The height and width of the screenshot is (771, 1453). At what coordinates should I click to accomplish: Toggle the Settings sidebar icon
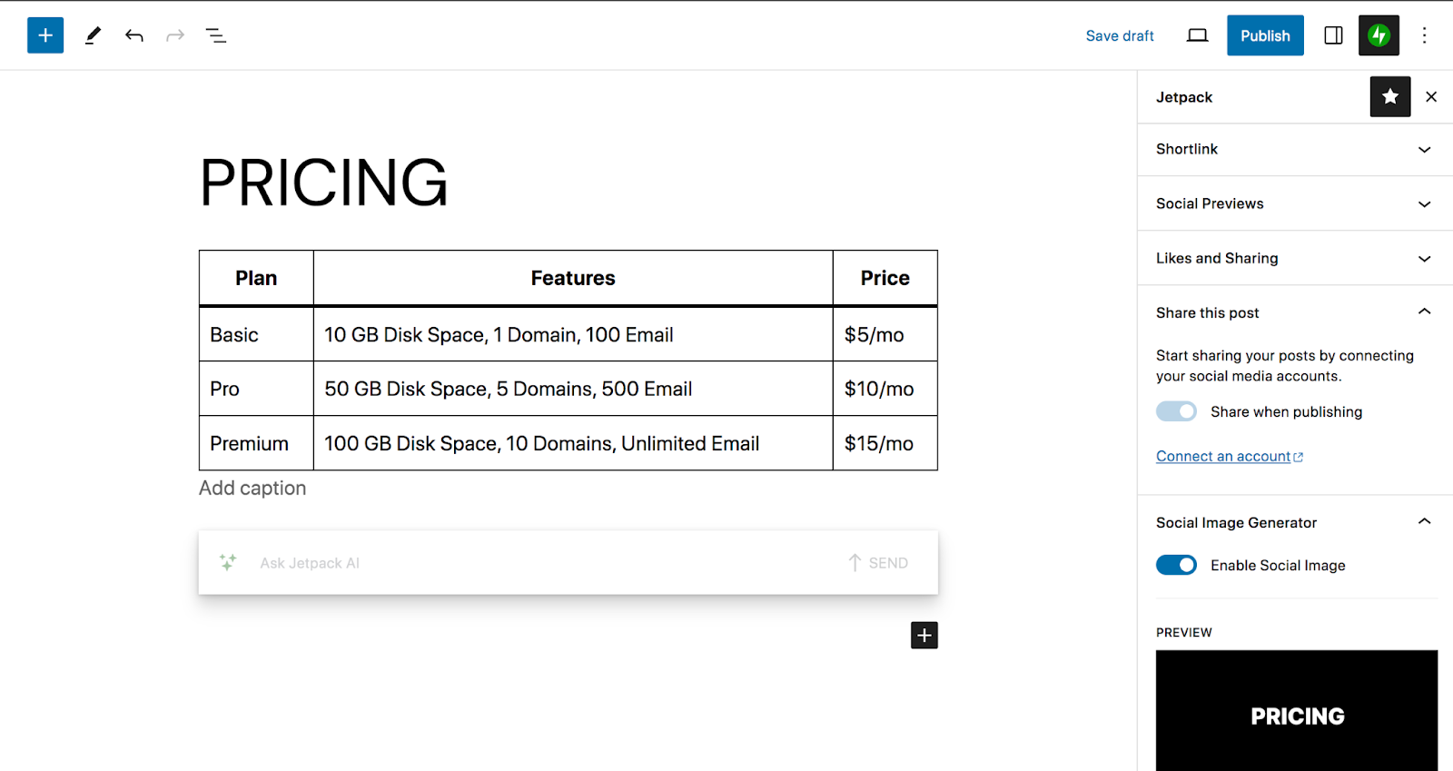click(1333, 35)
